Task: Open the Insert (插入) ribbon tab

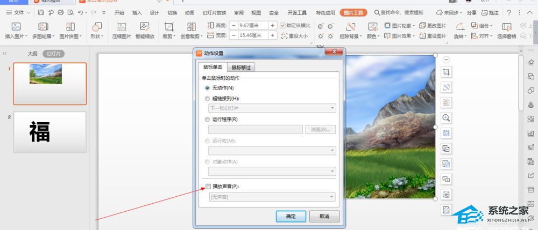Action: click(x=137, y=13)
